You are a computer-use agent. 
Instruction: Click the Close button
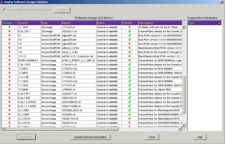tap(152, 137)
